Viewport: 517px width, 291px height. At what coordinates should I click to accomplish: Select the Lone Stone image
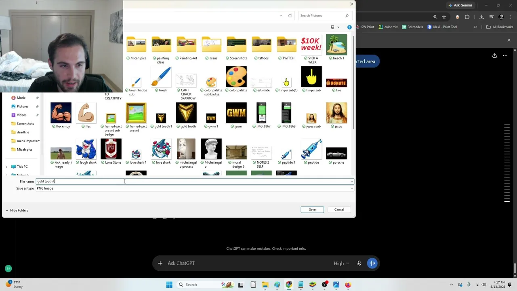pos(111,149)
